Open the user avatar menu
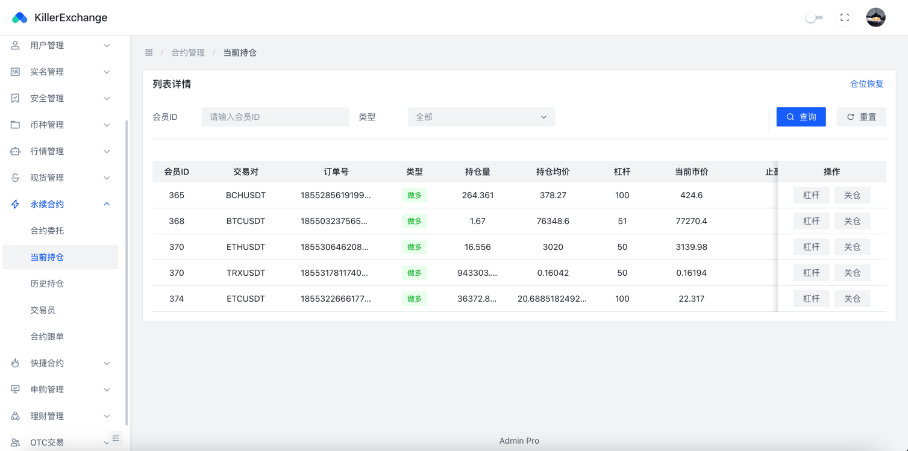Screen dimensions: 908x451 point(875,17)
